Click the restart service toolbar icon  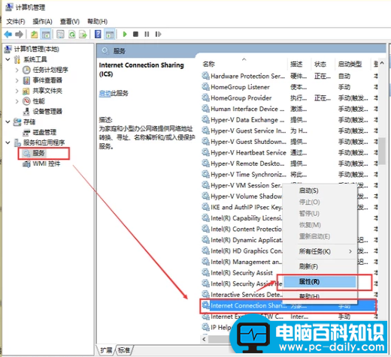pos(158,34)
